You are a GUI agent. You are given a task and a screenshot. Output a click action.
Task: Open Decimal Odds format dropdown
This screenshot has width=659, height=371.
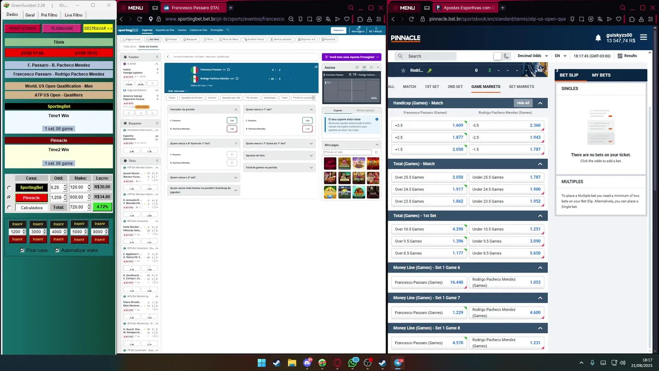pos(532,56)
